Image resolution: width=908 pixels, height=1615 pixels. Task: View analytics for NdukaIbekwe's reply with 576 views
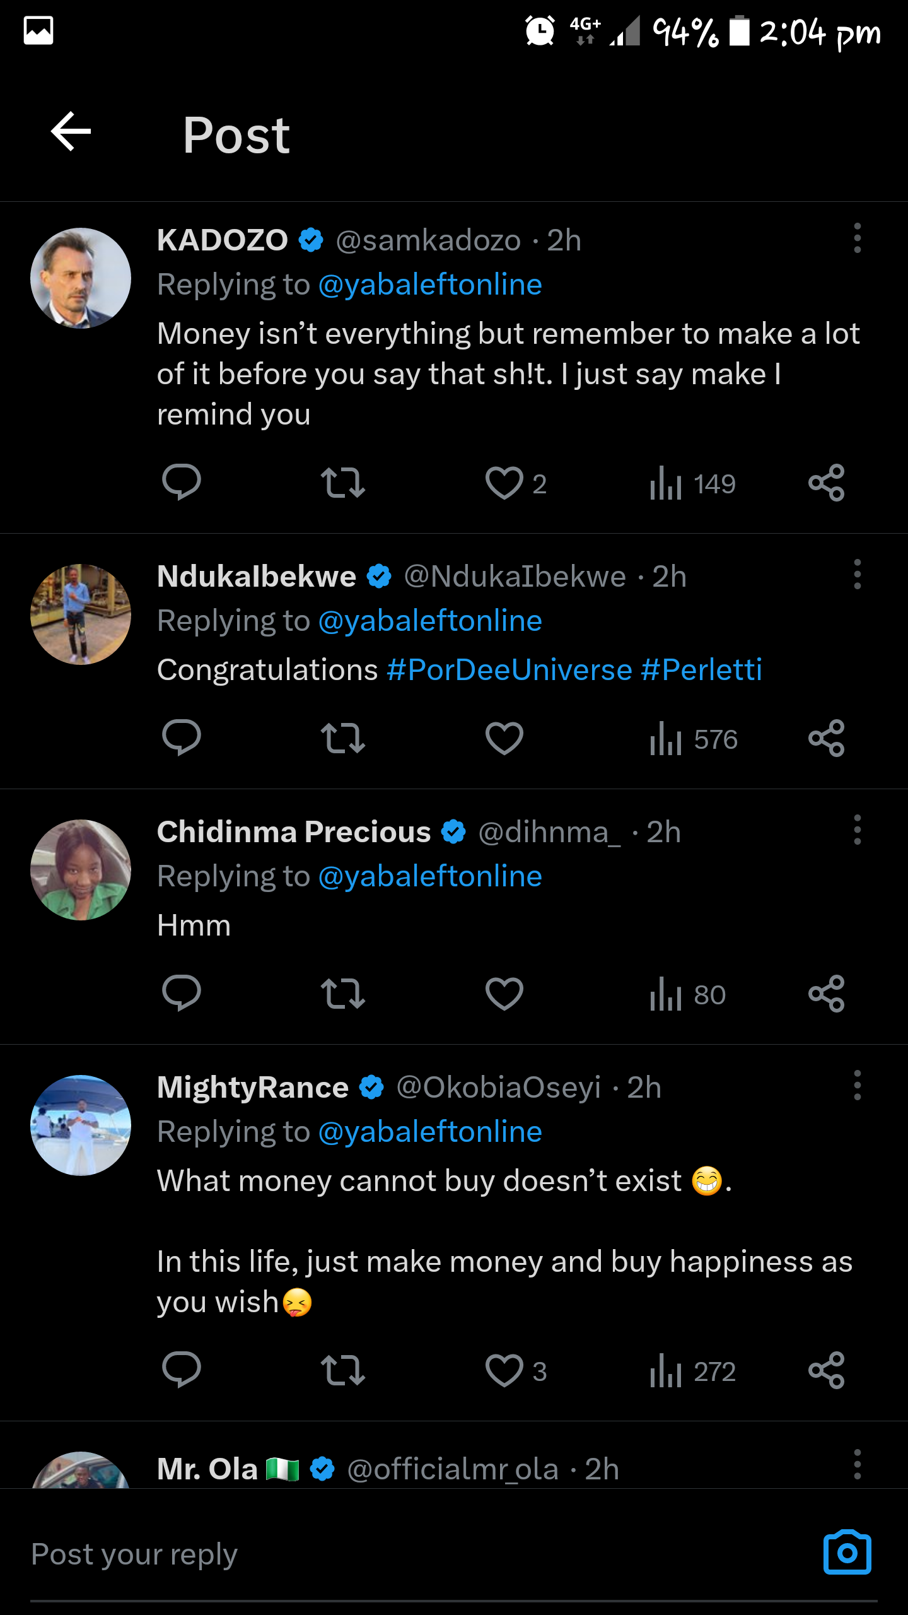point(693,739)
